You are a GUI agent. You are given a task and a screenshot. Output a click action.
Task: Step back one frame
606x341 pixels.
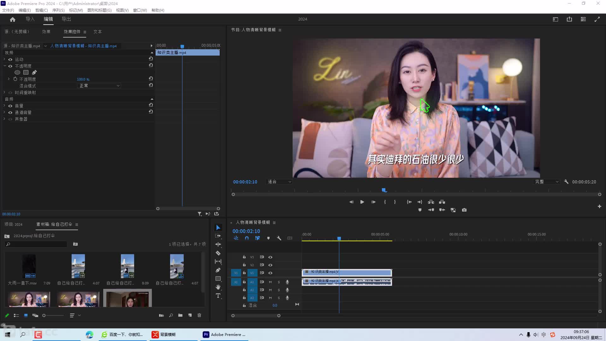(351, 202)
